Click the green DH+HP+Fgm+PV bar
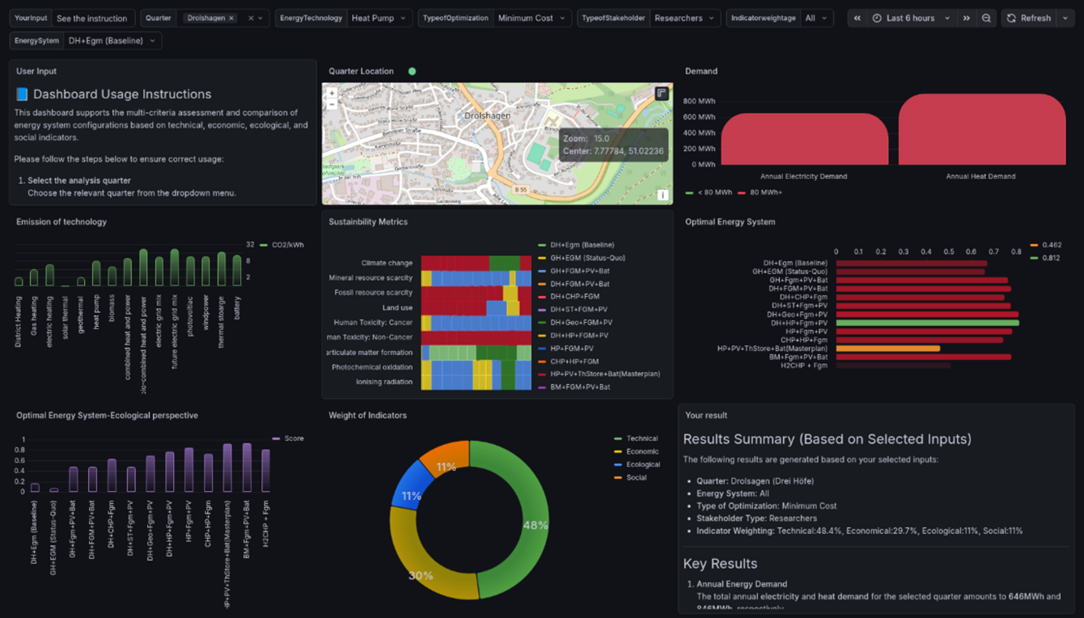Viewport: 1084px width, 618px height. coord(926,323)
